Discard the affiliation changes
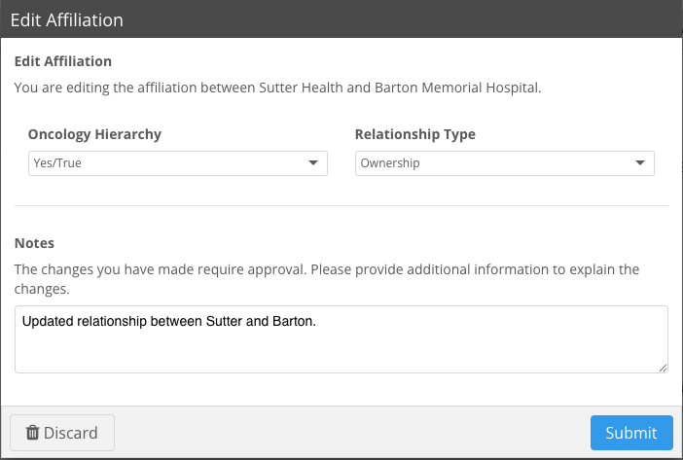Screen dimensions: 683x460 point(62,433)
